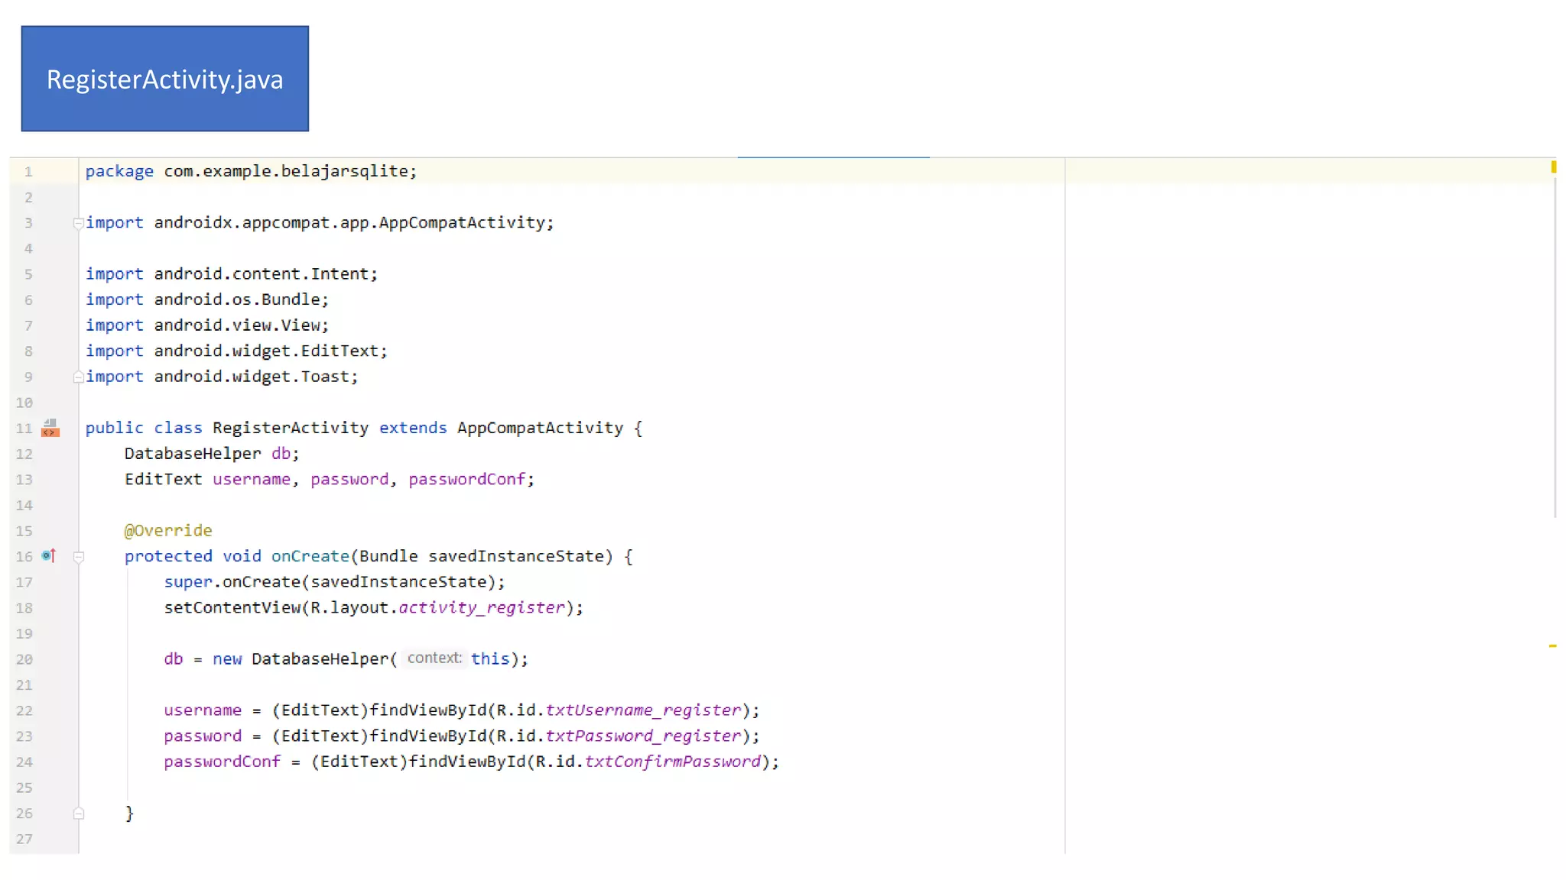Click the android.content.Intent import line

click(x=232, y=273)
